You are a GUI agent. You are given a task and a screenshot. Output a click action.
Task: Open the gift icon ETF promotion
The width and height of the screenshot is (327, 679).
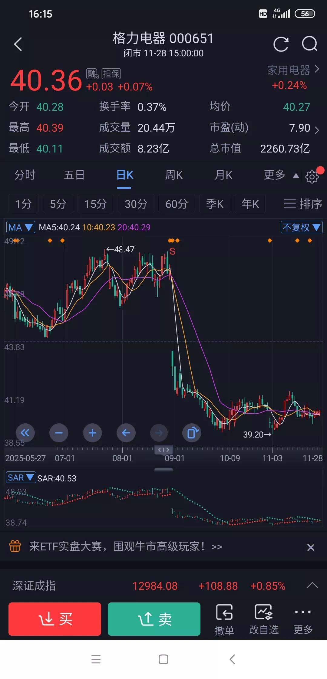15,546
